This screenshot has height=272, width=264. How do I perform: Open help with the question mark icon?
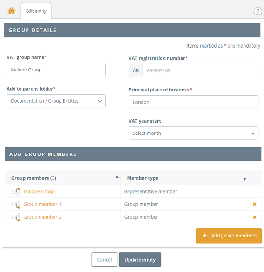coord(257,11)
